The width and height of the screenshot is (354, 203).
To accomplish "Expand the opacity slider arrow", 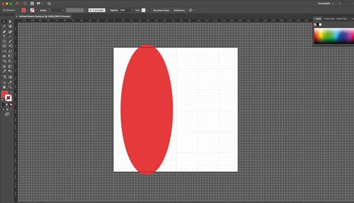I will pyautogui.click(x=132, y=10).
